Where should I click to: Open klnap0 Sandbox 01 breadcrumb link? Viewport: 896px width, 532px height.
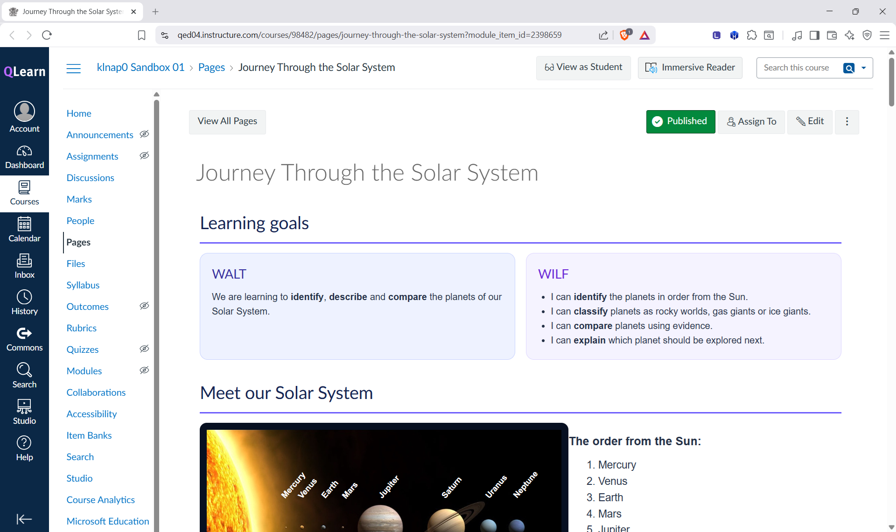click(140, 68)
